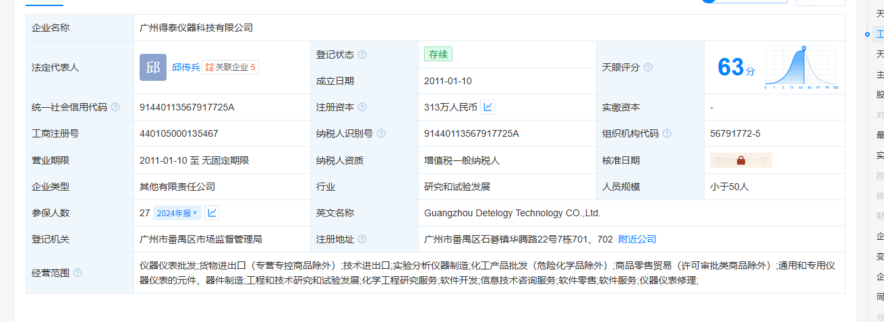
Task: Open the chart icon next to 2024年报
Action: [212, 213]
